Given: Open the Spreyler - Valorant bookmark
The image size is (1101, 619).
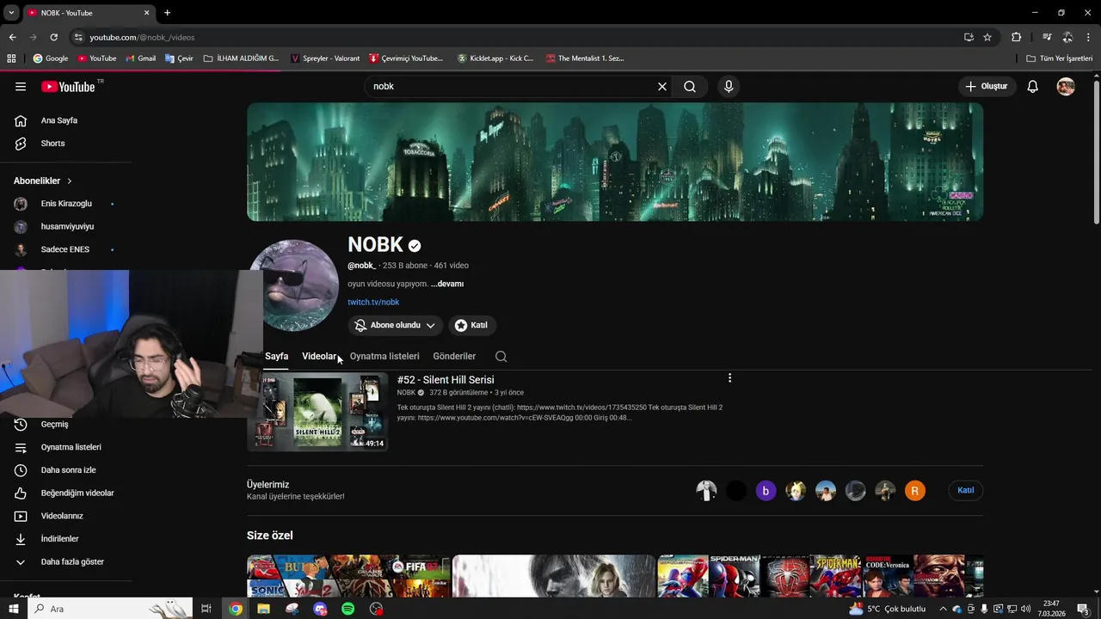Looking at the screenshot, I should [x=325, y=58].
